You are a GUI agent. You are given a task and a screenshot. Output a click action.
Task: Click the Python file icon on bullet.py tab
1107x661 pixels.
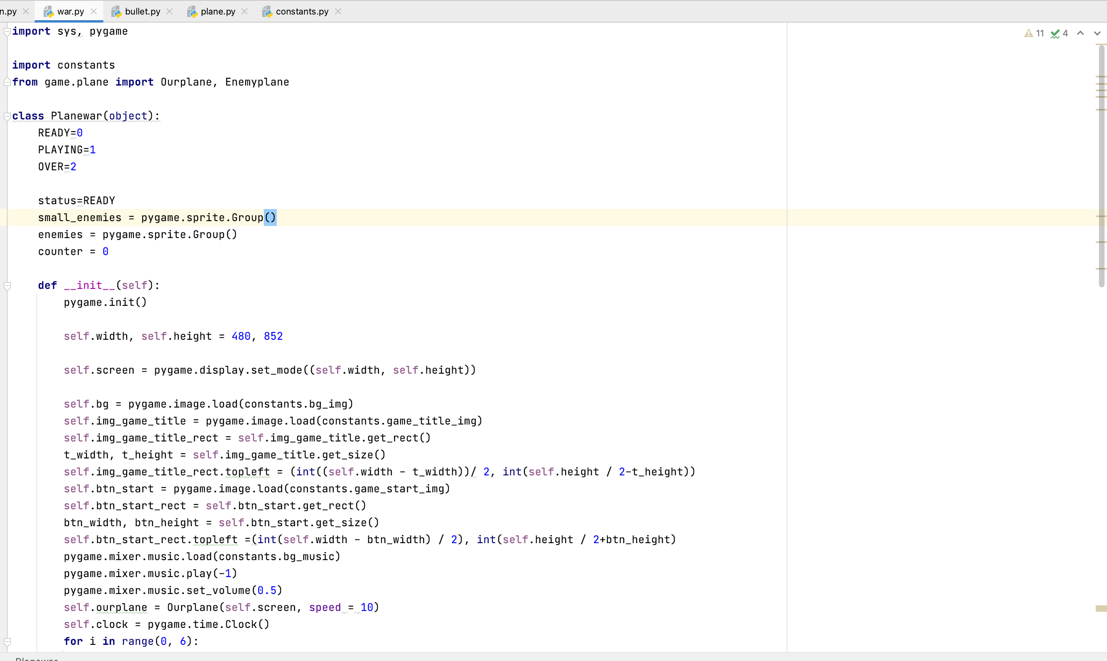116,12
